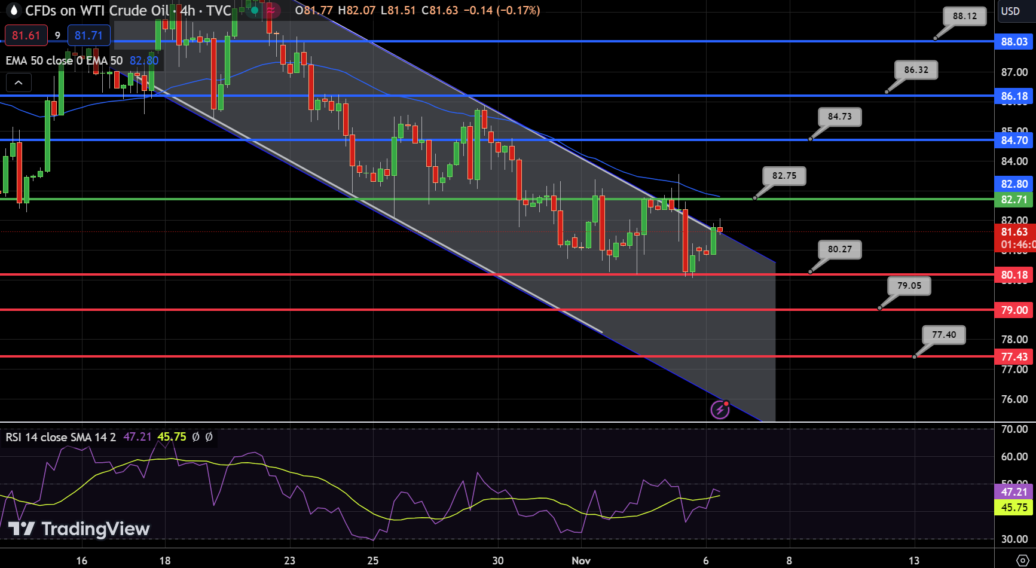The image size is (1036, 568).
Task: Click the low value L81.51 in header
Action: pos(398,11)
